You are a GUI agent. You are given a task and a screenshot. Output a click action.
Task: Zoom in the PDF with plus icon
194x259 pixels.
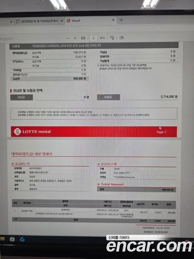coord(75,38)
